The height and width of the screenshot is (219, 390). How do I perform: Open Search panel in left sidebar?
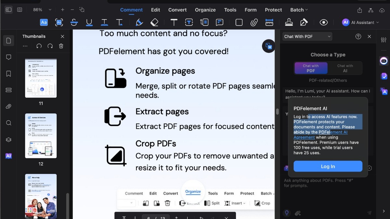point(9,123)
